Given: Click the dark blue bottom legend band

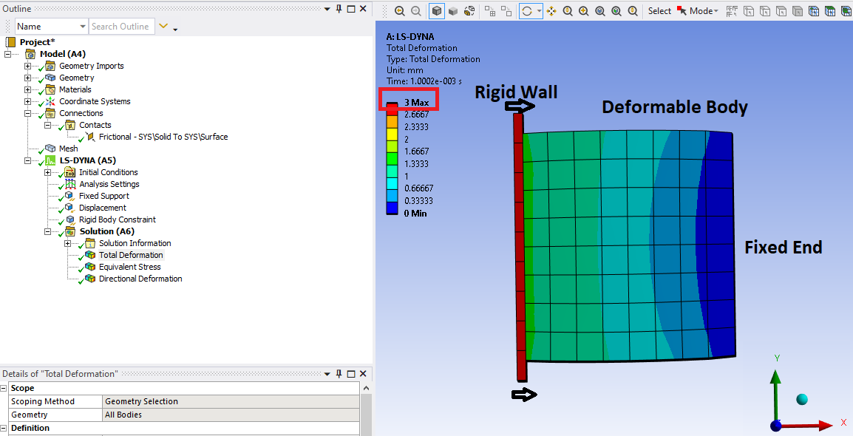Looking at the screenshot, I should [x=392, y=208].
